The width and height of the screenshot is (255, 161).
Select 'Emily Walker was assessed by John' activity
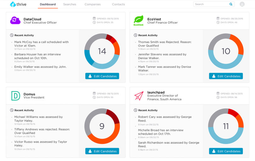point(40,68)
